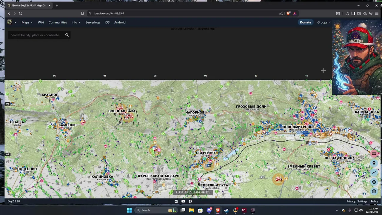
Task: Click the DayZ 1.28 version text
Action: coord(14,202)
